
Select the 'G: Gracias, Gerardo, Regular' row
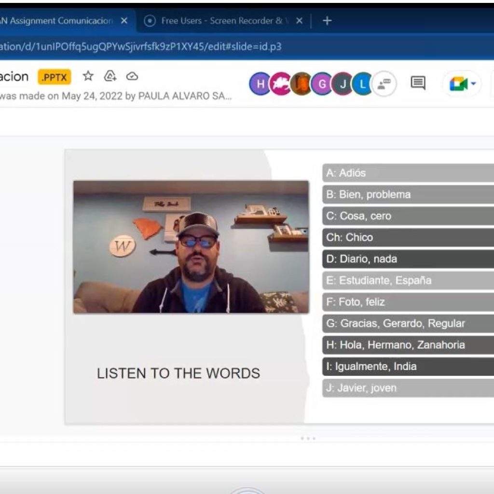[x=408, y=323]
